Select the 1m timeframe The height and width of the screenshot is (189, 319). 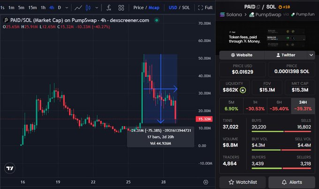(11, 7)
